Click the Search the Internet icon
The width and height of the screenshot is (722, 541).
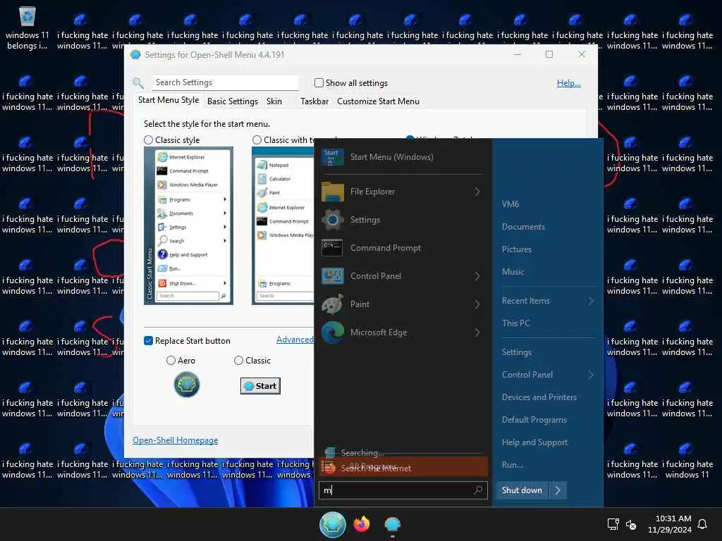point(329,468)
